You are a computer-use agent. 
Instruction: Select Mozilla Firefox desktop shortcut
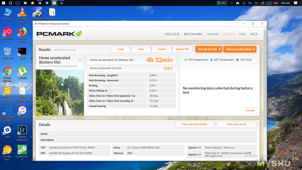tap(22, 35)
